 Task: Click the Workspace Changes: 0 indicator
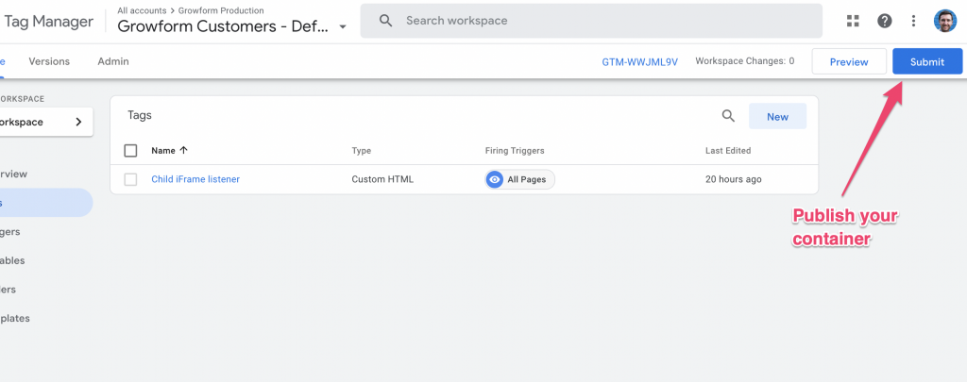point(745,61)
